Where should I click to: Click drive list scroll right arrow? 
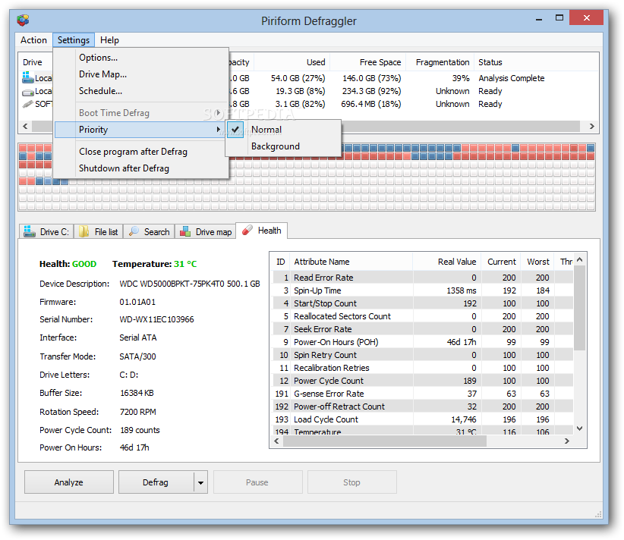pos(592,126)
